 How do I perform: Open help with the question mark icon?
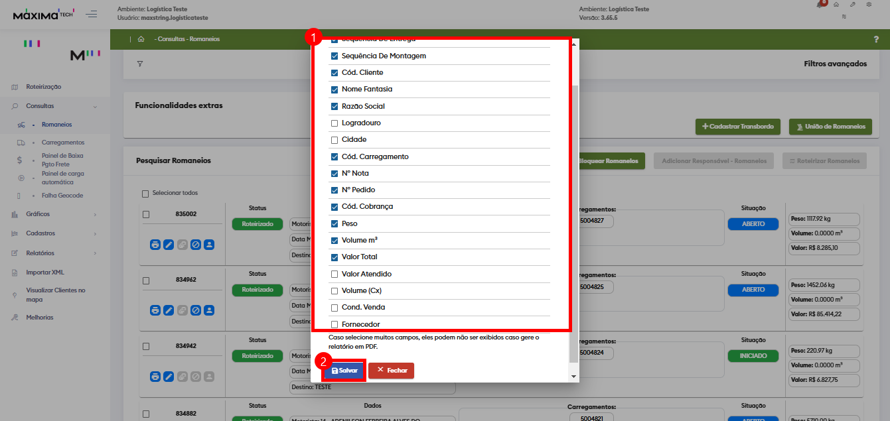tap(876, 39)
